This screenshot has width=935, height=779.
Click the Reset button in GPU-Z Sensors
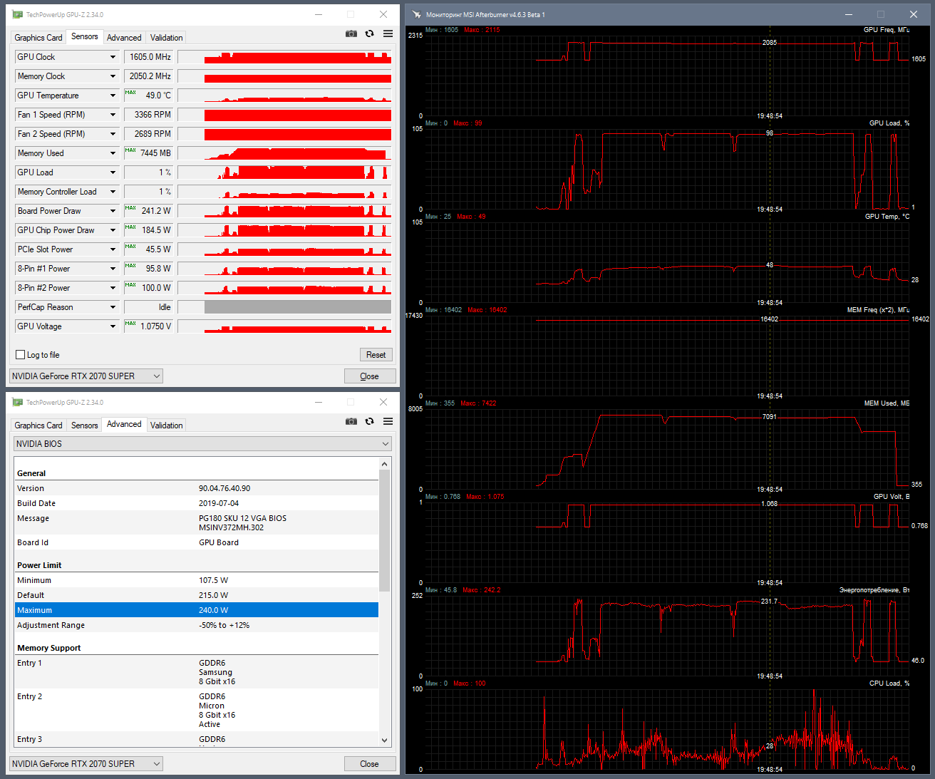pos(376,355)
